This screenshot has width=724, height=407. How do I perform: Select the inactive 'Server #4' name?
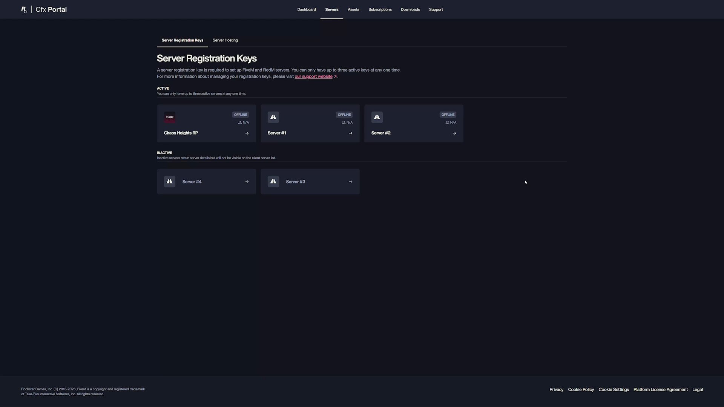click(192, 182)
